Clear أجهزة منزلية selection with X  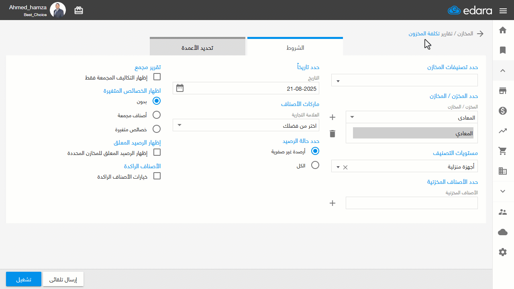pos(345,167)
